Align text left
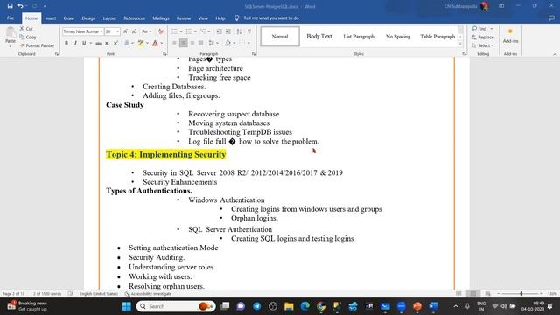560x315 pixels. (x=174, y=43)
